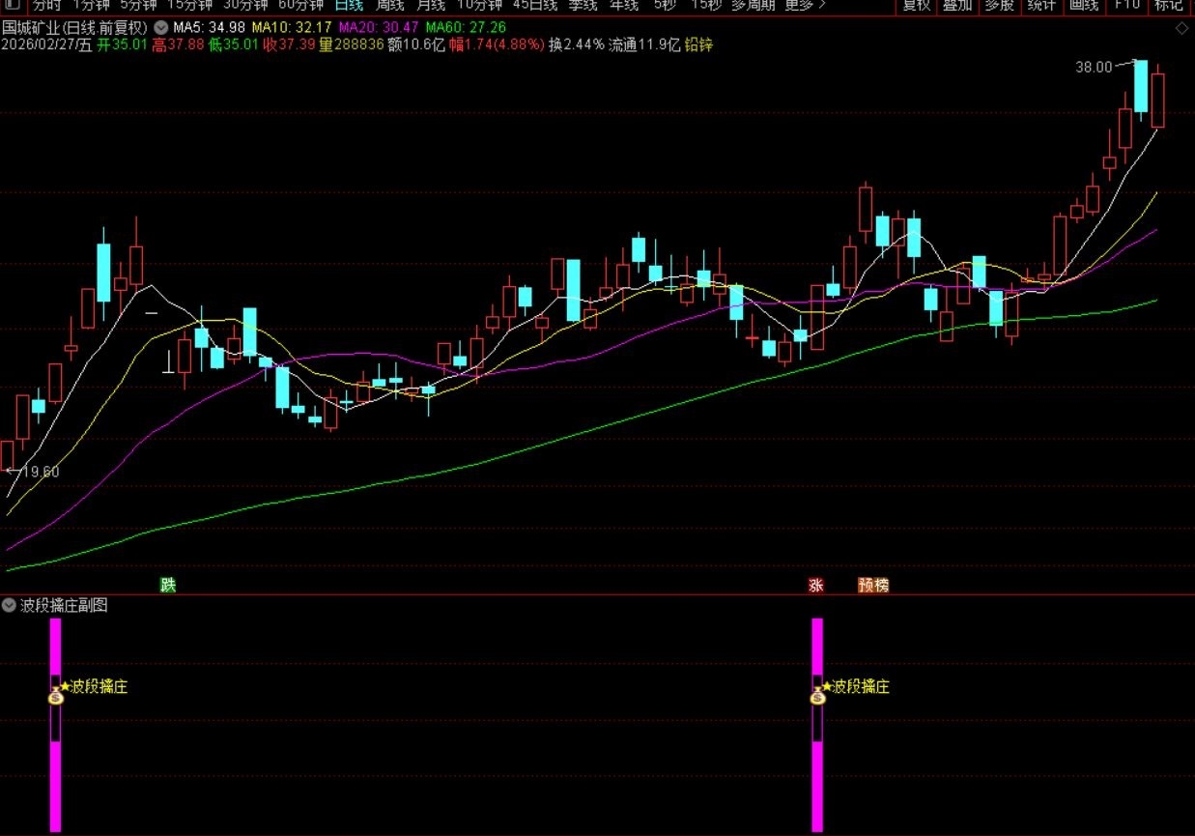Click the left money bag signal icon
The image size is (1195, 836).
pos(55,694)
